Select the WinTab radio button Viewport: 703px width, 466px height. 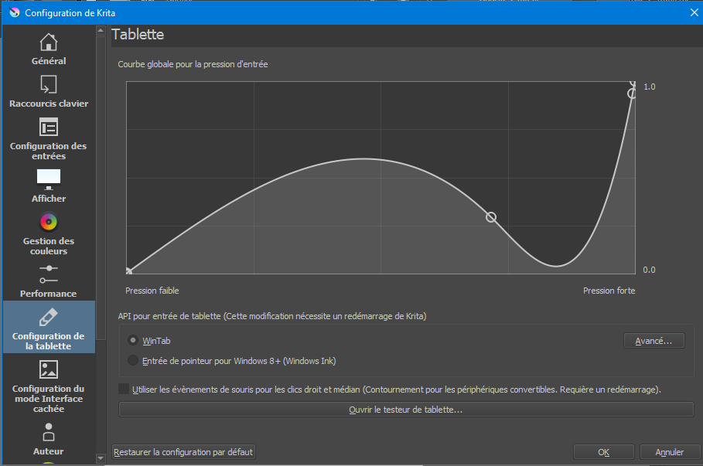133,340
